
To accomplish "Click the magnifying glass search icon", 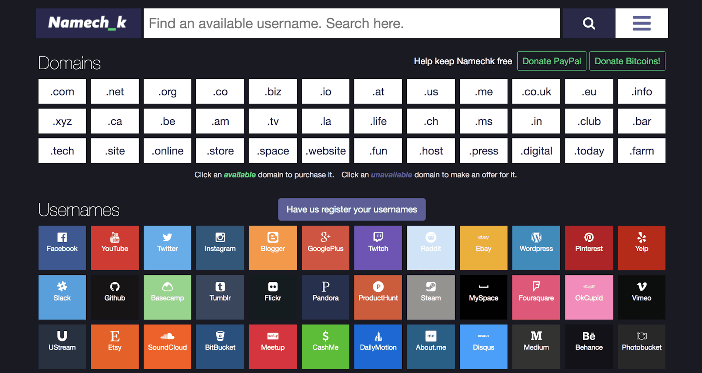I will point(588,23).
